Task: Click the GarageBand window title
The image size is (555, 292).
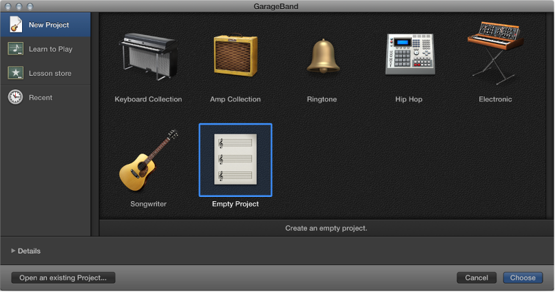Action: click(x=276, y=6)
